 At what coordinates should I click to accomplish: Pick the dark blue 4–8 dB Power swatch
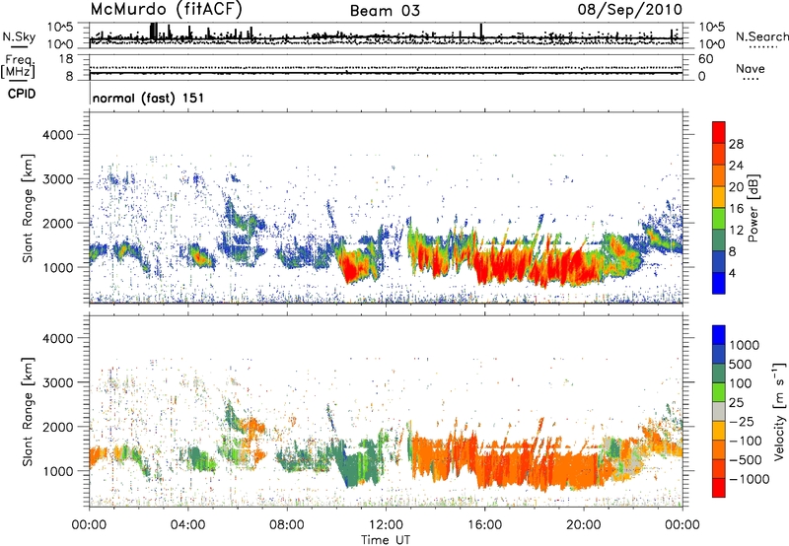coord(719,262)
